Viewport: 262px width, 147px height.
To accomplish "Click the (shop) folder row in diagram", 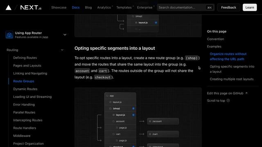I will tap(120, 109).
